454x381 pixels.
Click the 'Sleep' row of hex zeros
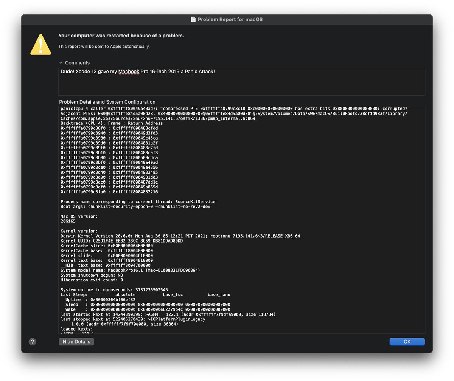148,305
